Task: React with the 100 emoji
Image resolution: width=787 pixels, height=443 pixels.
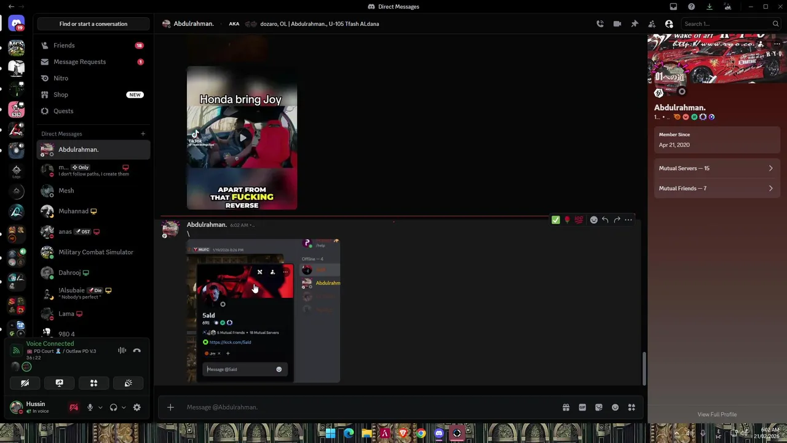Action: [x=579, y=220]
